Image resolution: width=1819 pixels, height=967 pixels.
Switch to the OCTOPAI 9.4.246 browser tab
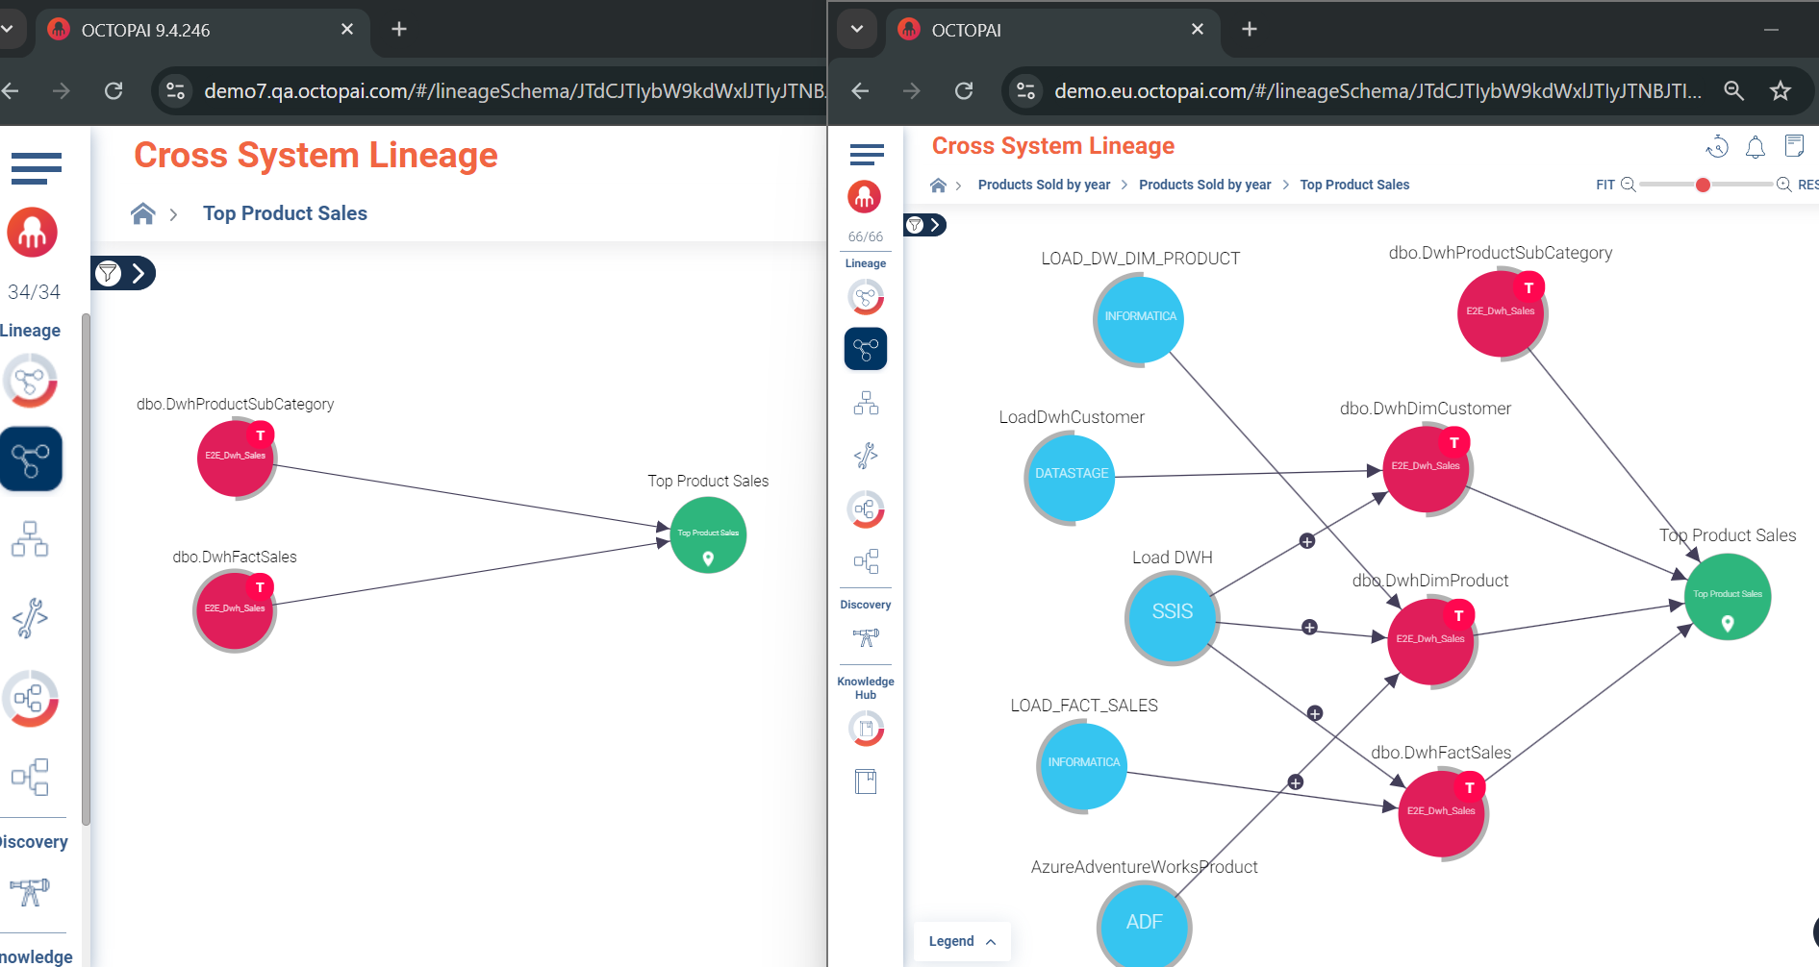click(192, 30)
